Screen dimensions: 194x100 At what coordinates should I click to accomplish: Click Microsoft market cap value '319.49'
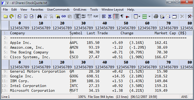[x=161, y=91]
